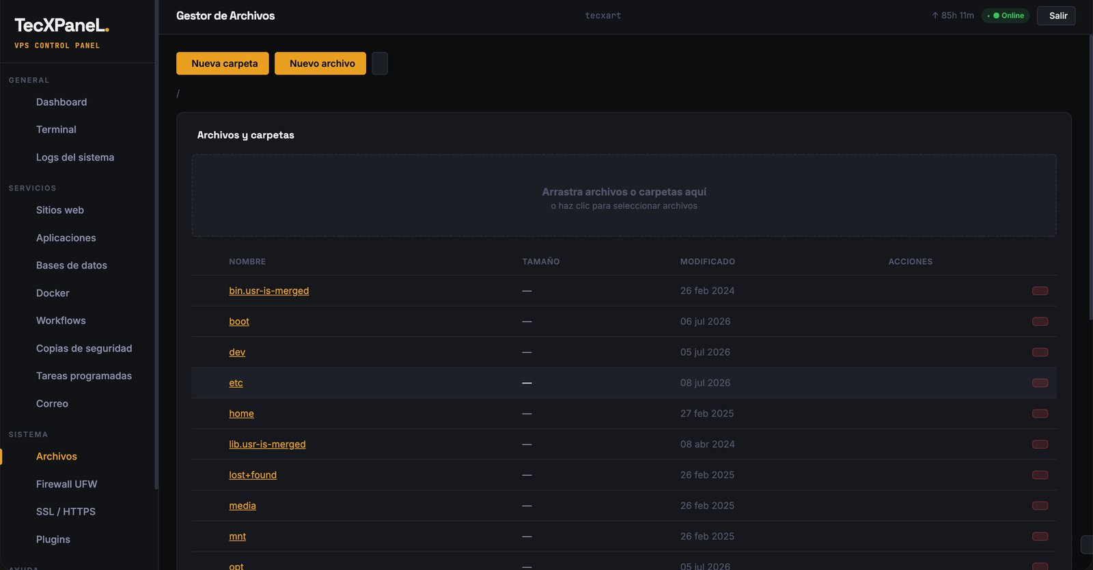Click the date 06 jul 2026
The image size is (1093, 570).
[x=705, y=322]
